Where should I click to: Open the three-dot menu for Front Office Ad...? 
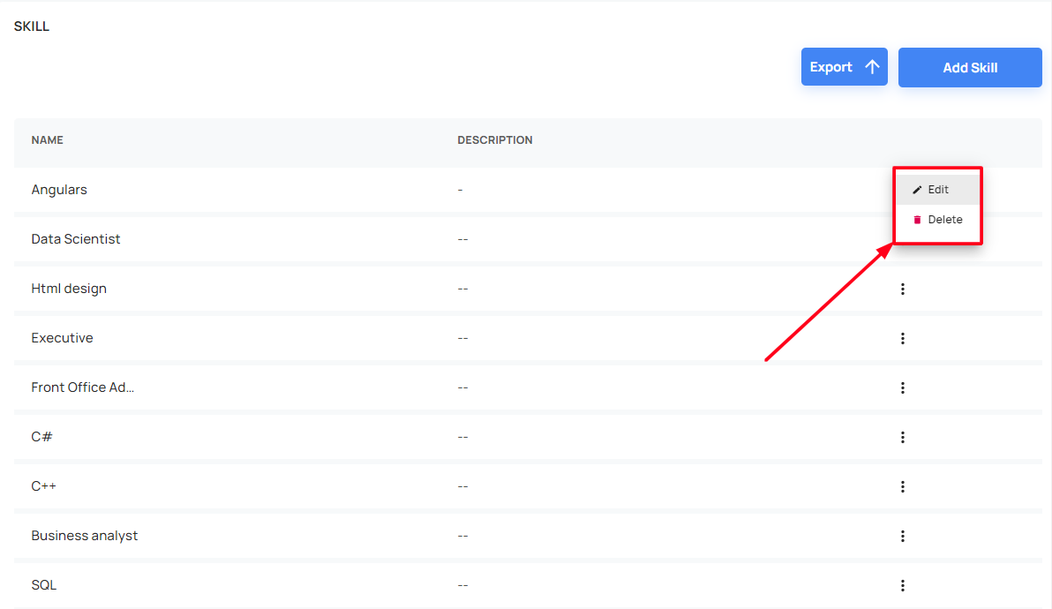point(902,387)
